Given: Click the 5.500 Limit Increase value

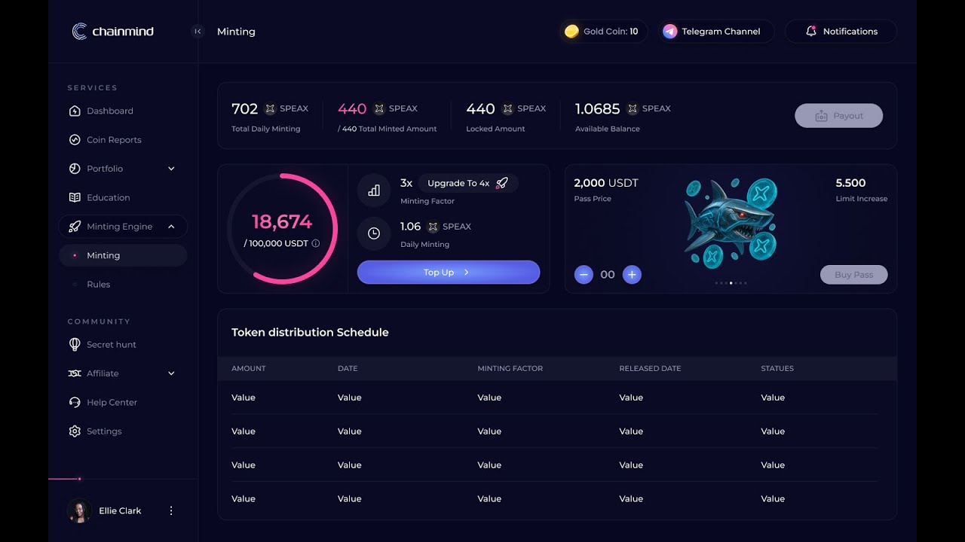Looking at the screenshot, I should [x=850, y=183].
